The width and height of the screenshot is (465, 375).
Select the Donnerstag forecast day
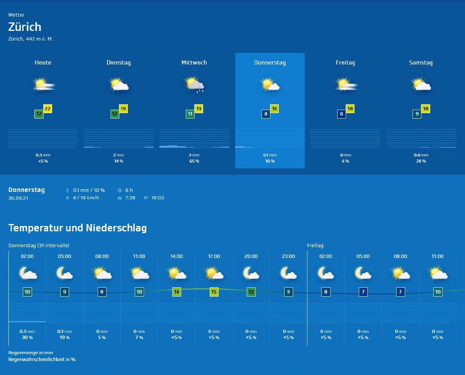pos(270,110)
